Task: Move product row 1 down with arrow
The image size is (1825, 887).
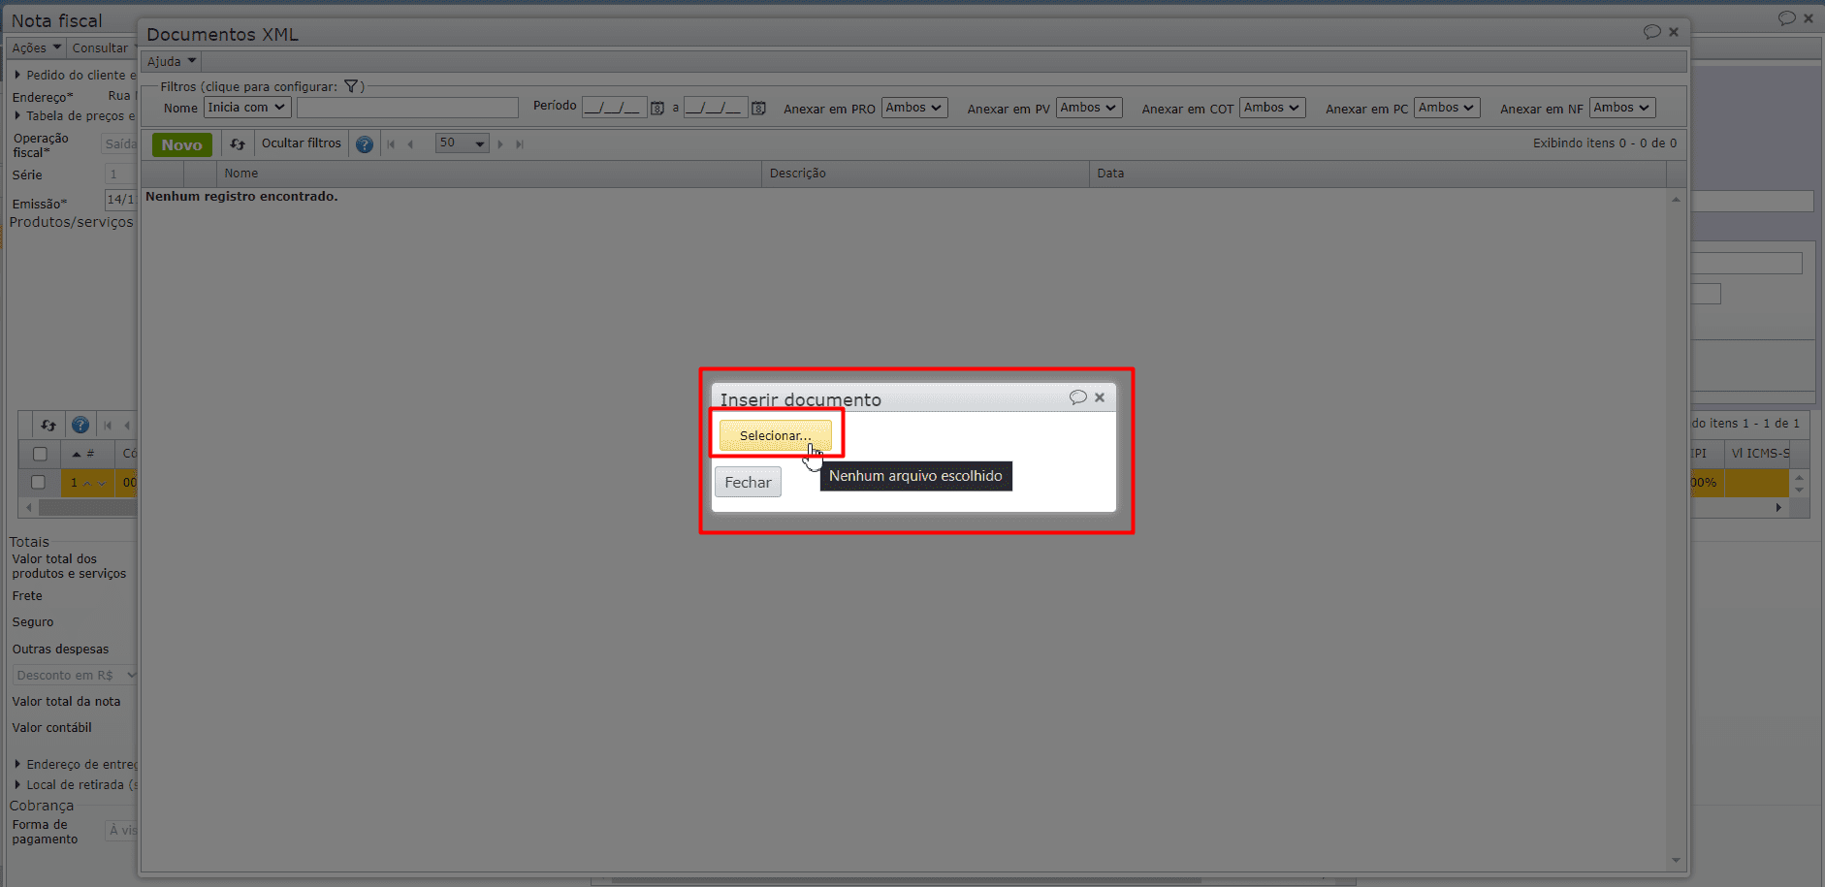Action: click(102, 483)
